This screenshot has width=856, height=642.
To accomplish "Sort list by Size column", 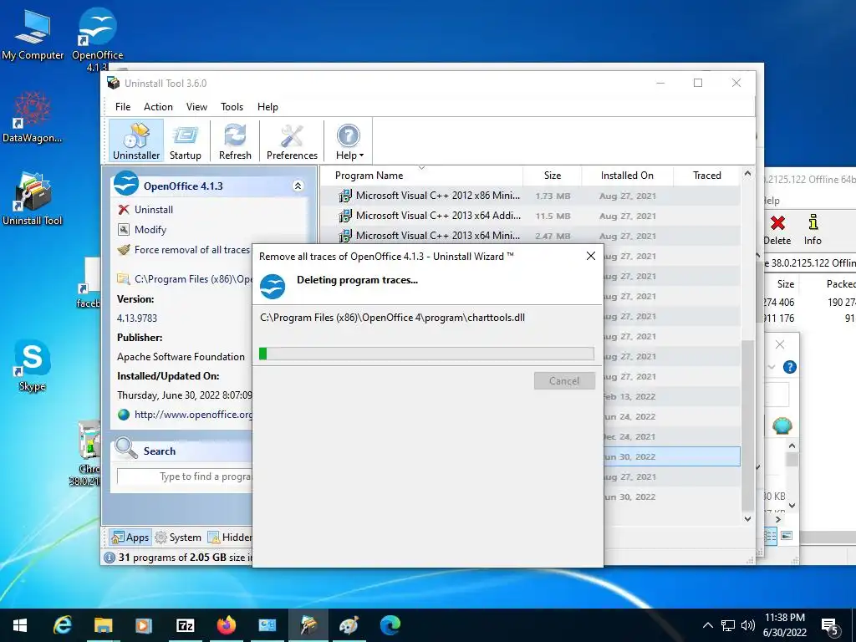I will click(x=552, y=176).
